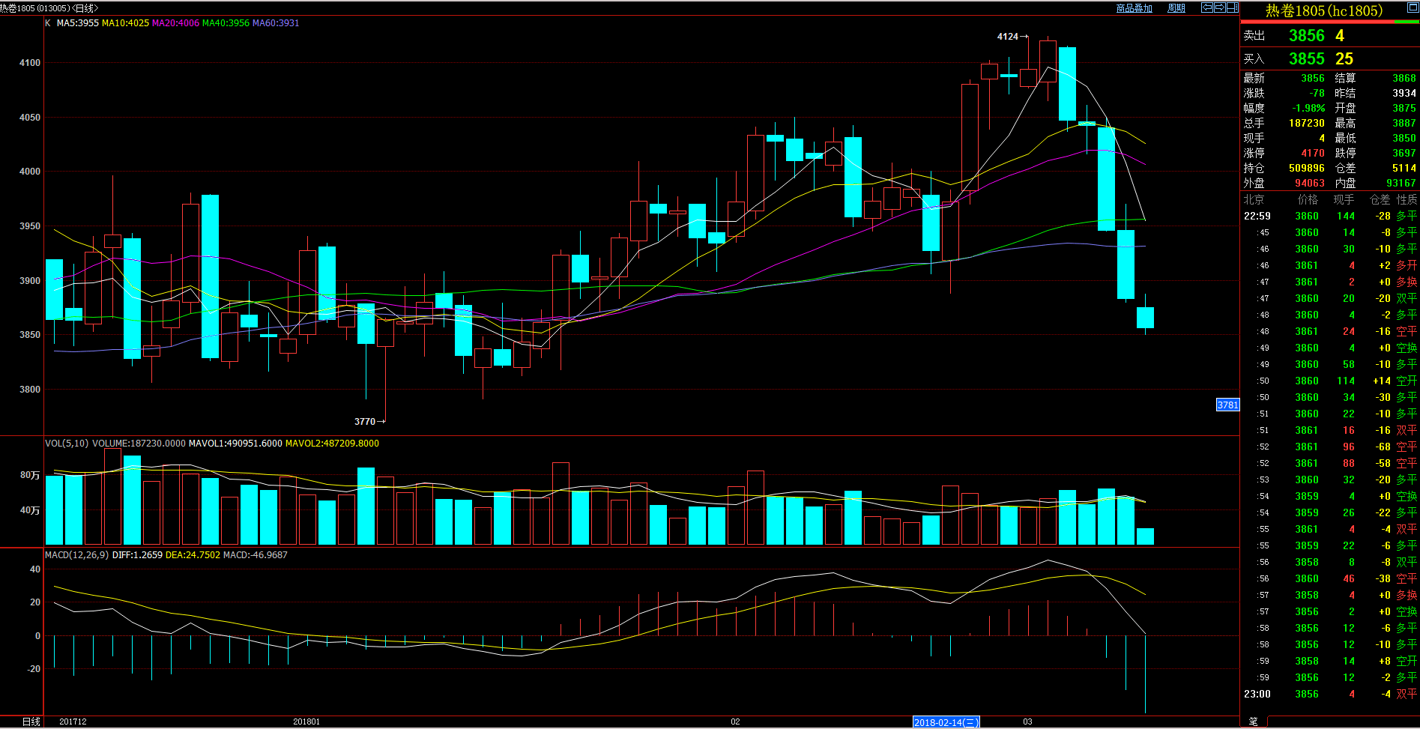Click the 3781 price cursor label
Image resolution: width=1420 pixels, height=729 pixels.
click(1227, 405)
